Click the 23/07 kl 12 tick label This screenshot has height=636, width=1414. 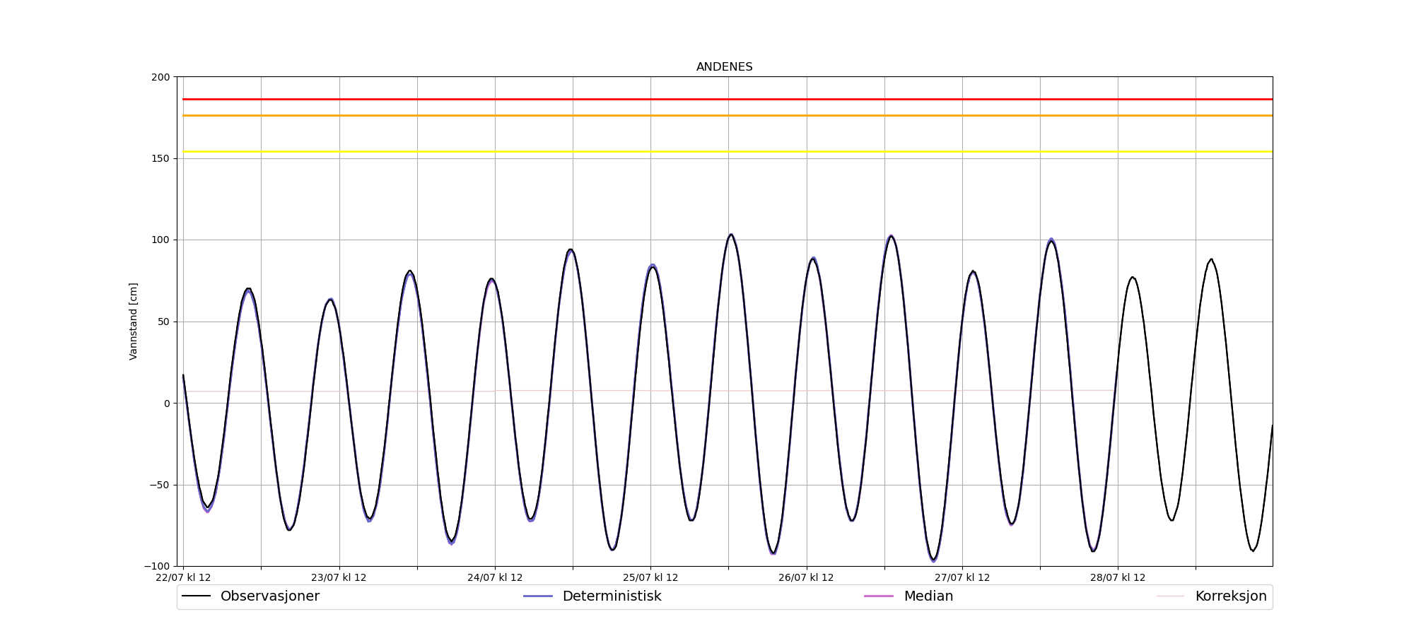pos(339,578)
